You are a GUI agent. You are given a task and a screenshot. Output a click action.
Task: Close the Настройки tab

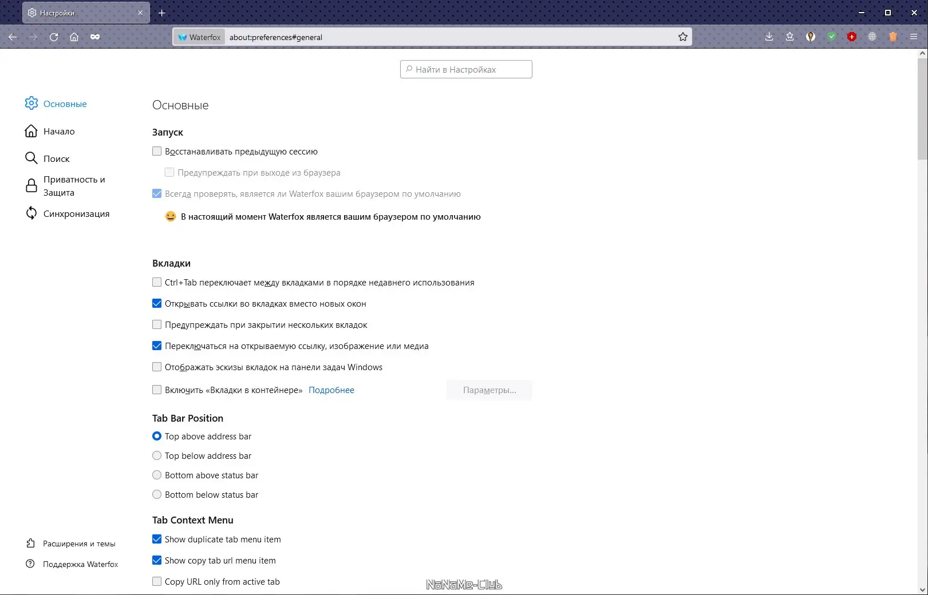(x=140, y=13)
